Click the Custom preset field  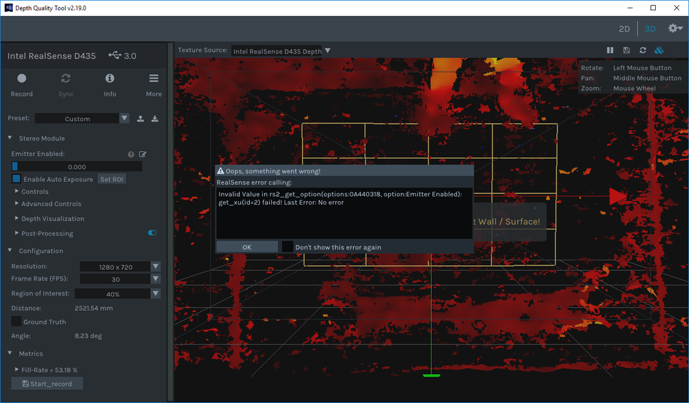pos(77,118)
